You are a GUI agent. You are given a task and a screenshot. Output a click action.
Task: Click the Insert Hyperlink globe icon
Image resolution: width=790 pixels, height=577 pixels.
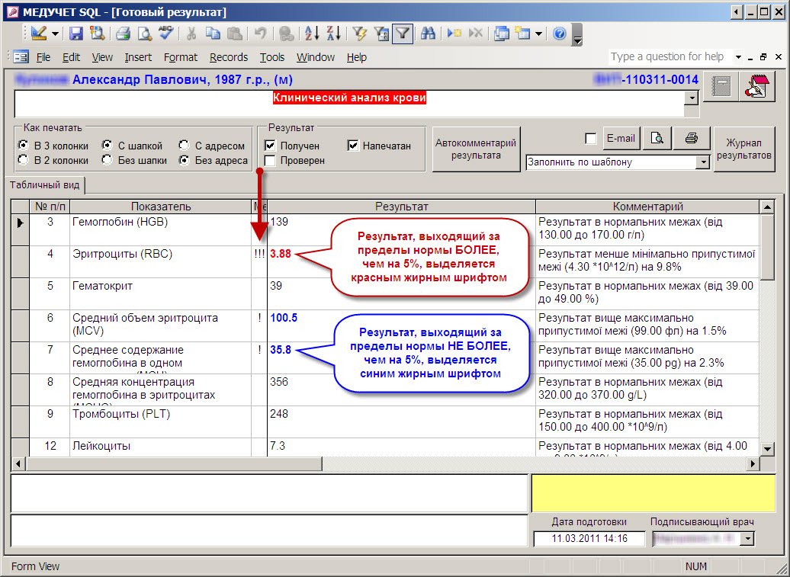tap(286, 34)
